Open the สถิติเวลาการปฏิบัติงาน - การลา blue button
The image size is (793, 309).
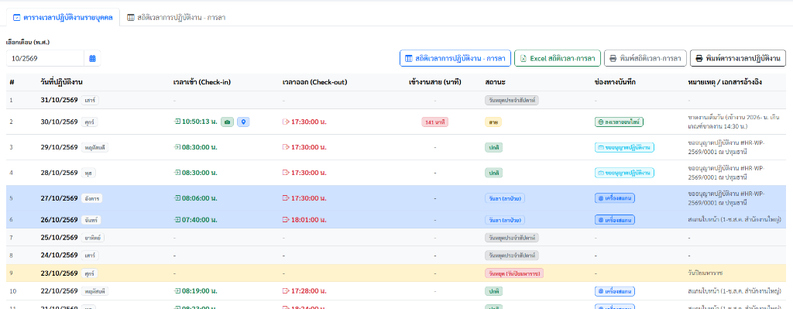tap(455, 59)
